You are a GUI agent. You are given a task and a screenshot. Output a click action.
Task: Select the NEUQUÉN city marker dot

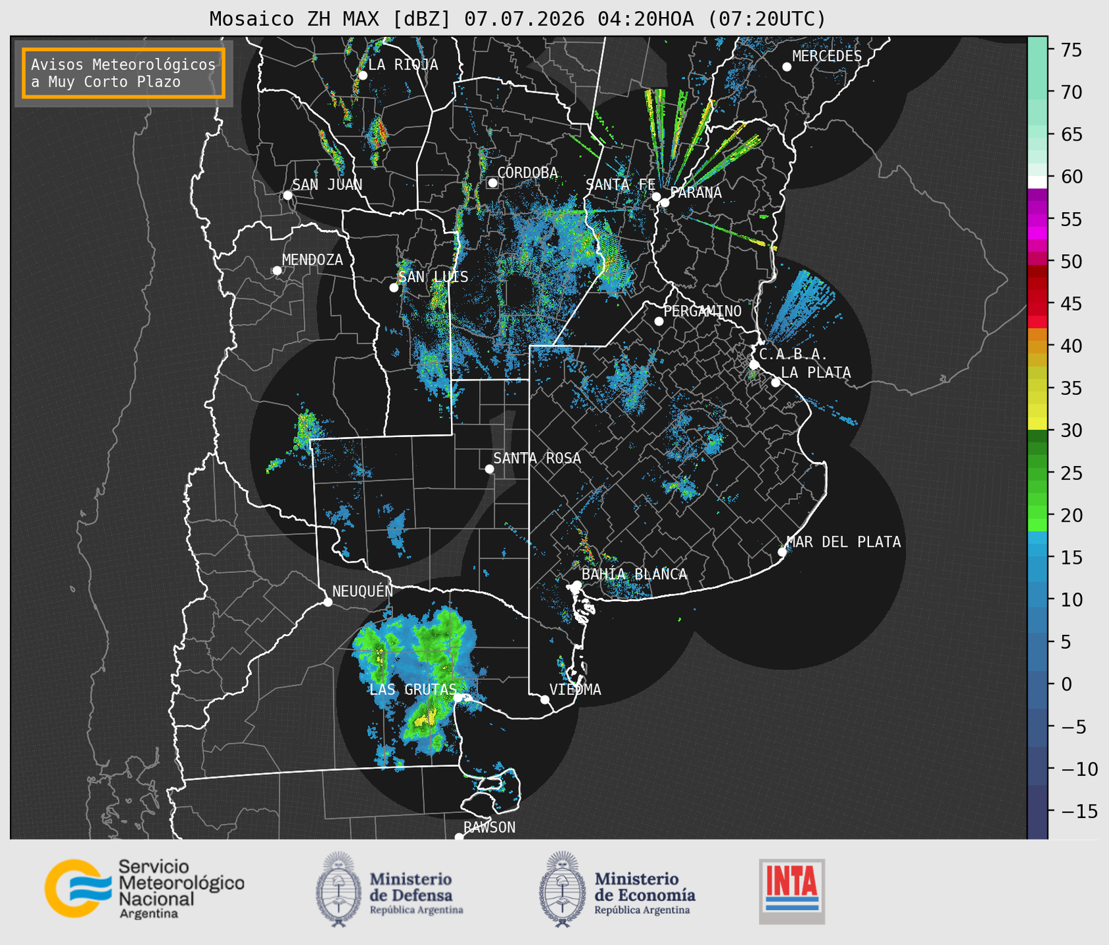pyautogui.click(x=327, y=602)
